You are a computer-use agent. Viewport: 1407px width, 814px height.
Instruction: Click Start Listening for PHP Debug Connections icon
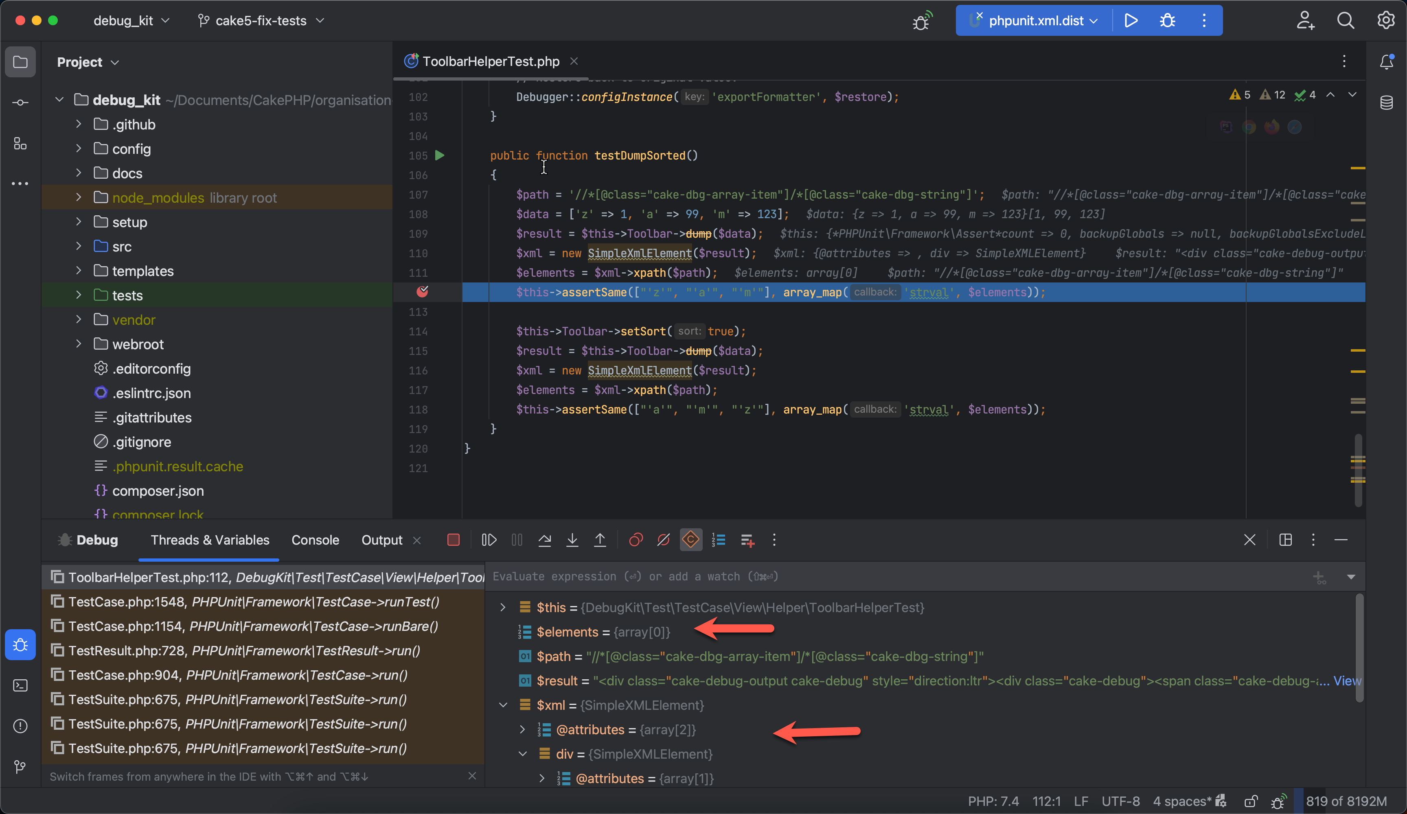tap(922, 21)
